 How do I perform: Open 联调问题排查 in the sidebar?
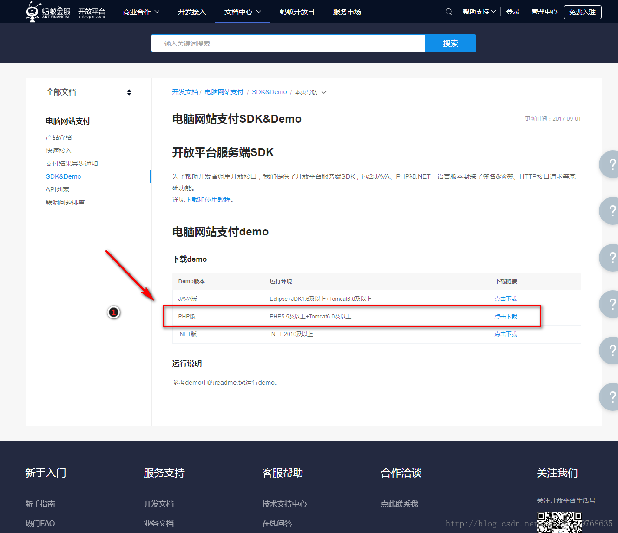coord(66,202)
